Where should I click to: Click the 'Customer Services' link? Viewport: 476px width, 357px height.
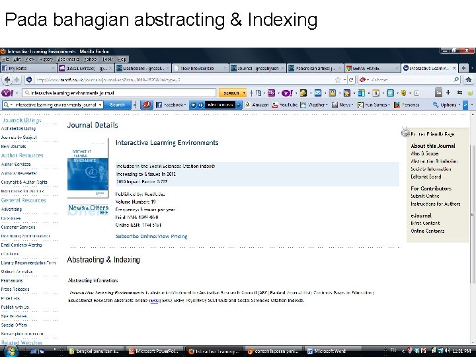[x=18, y=227]
